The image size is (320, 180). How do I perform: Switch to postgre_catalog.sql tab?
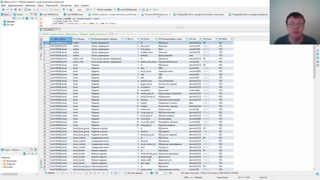click(x=248, y=14)
